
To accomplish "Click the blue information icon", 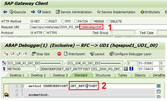I will [x=131, y=69].
